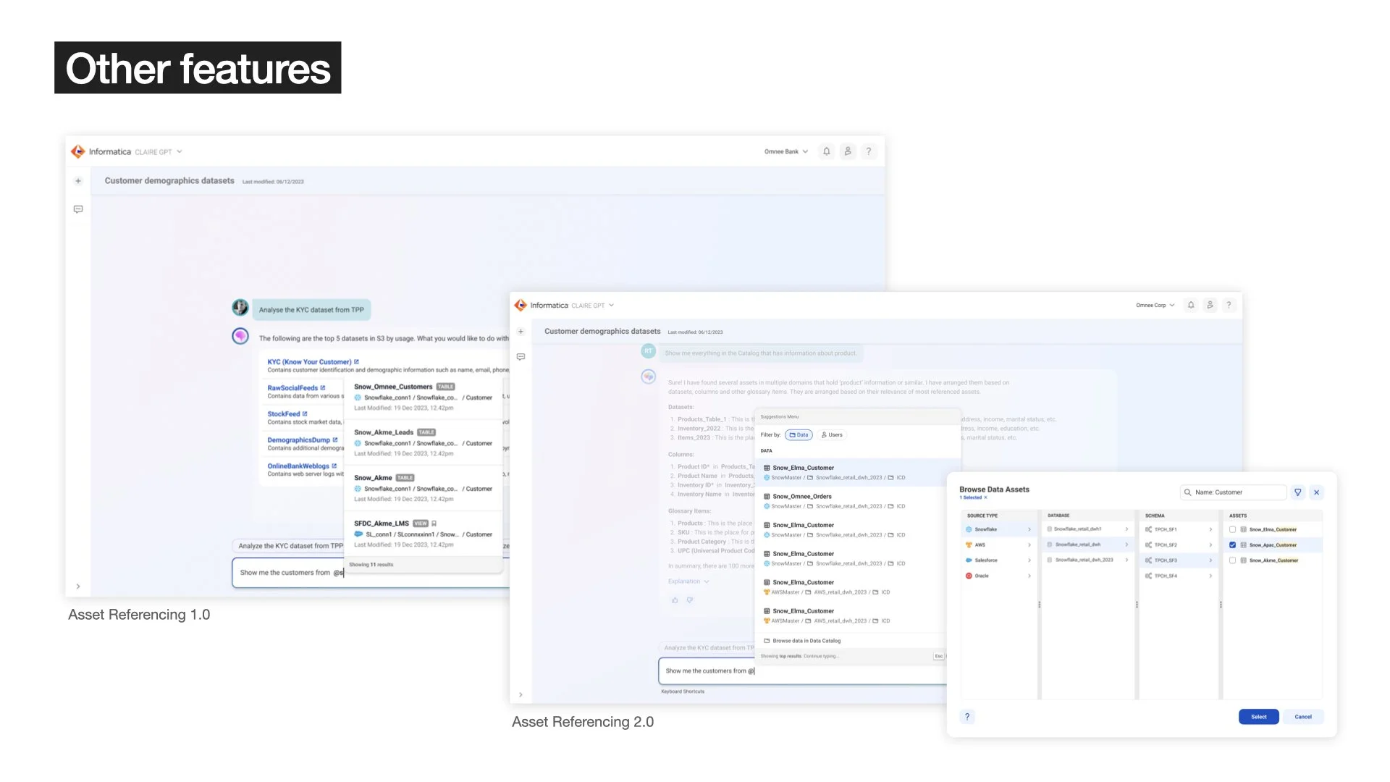Open the Omnee Bank organization dropdown
Image resolution: width=1390 pixels, height=782 pixels.
click(786, 152)
